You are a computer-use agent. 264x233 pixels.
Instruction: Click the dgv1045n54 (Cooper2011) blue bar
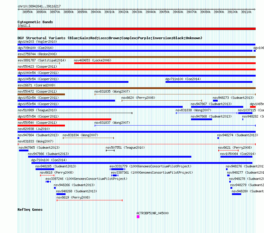(x=73, y=82)
